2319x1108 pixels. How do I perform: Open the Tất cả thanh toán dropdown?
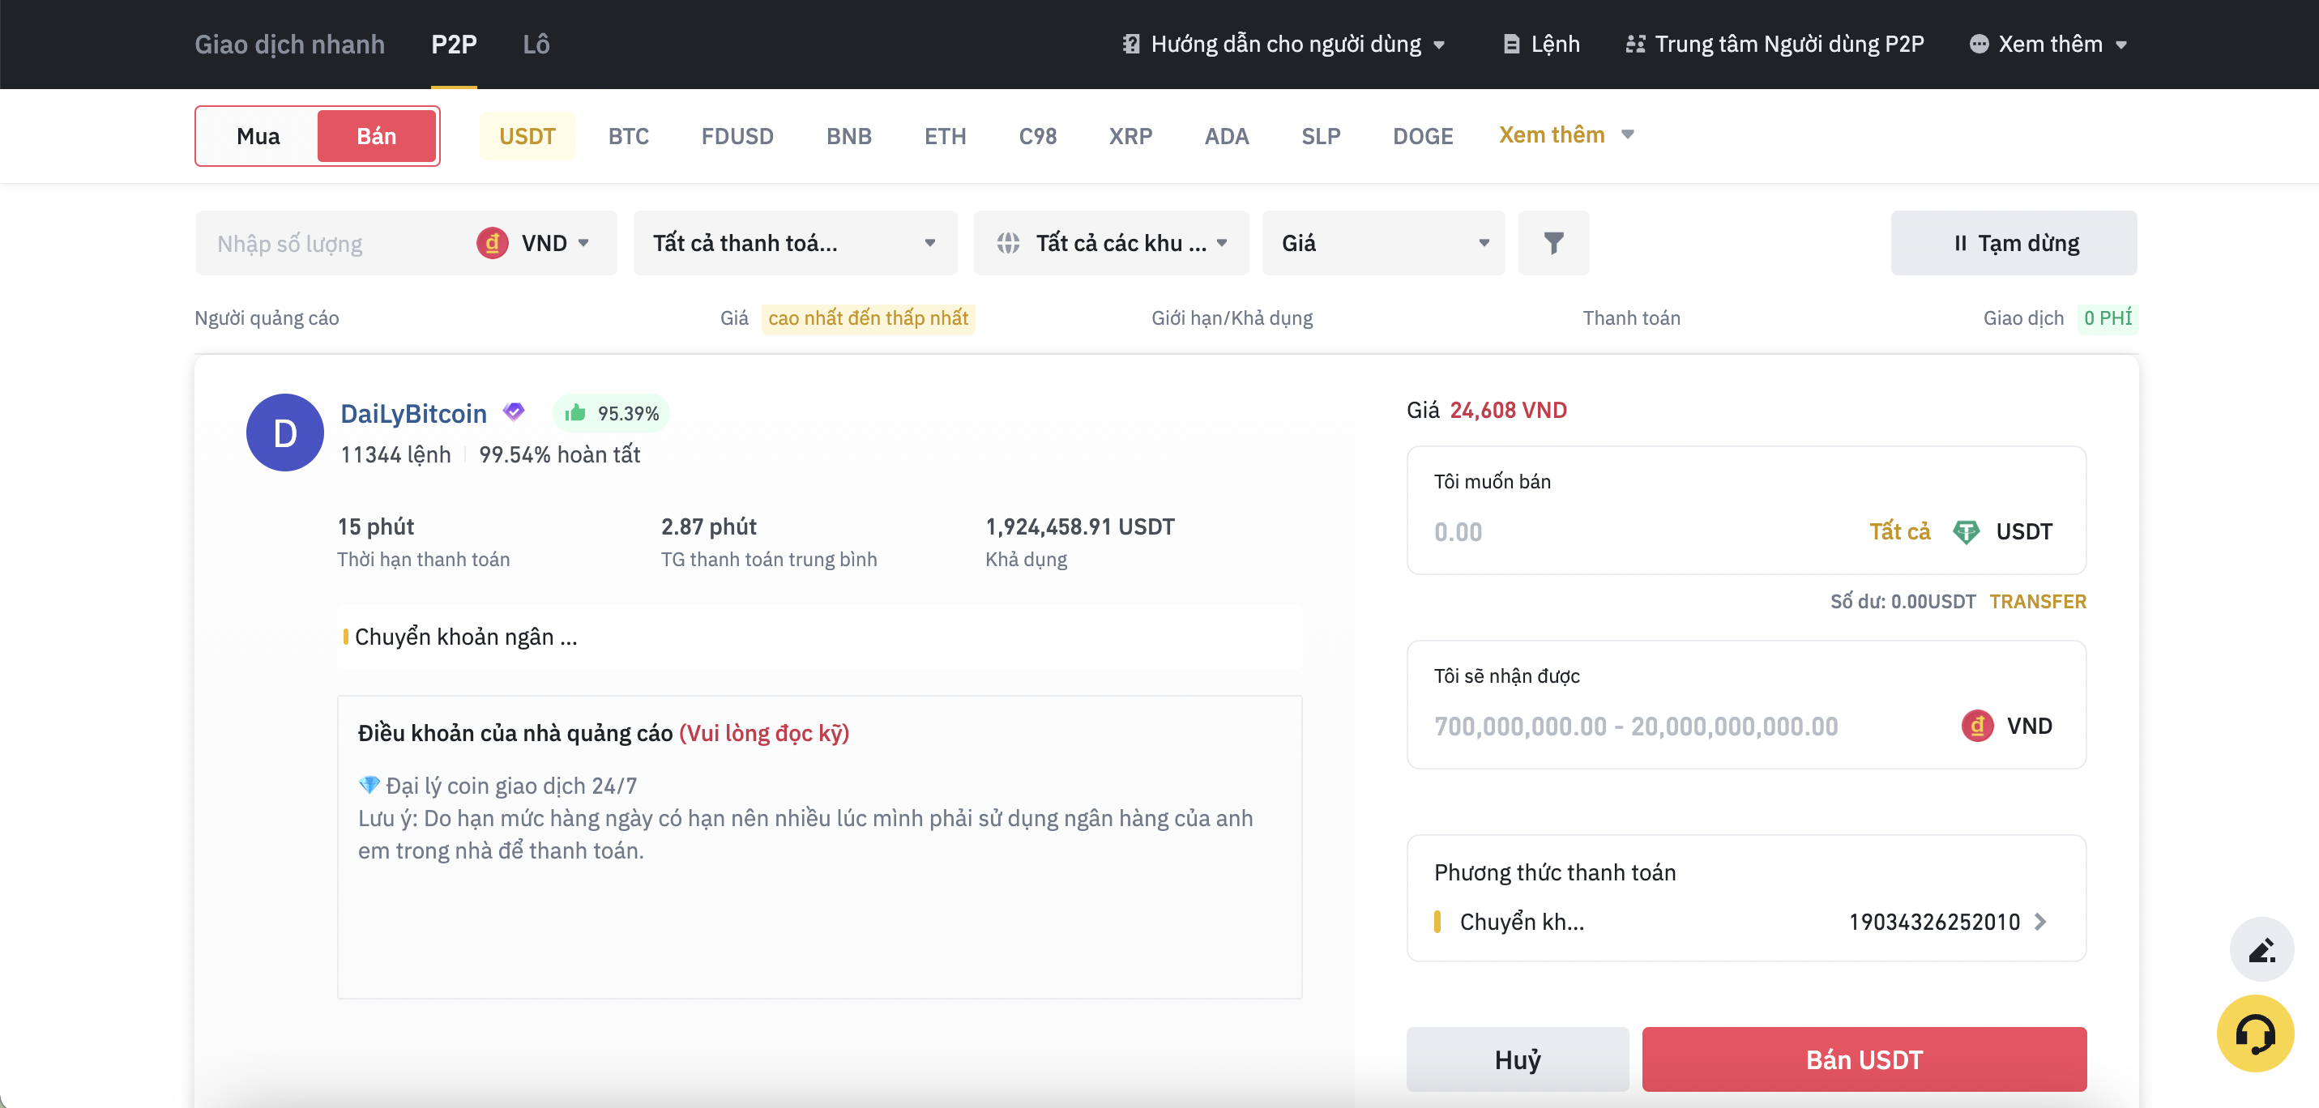[x=793, y=242]
